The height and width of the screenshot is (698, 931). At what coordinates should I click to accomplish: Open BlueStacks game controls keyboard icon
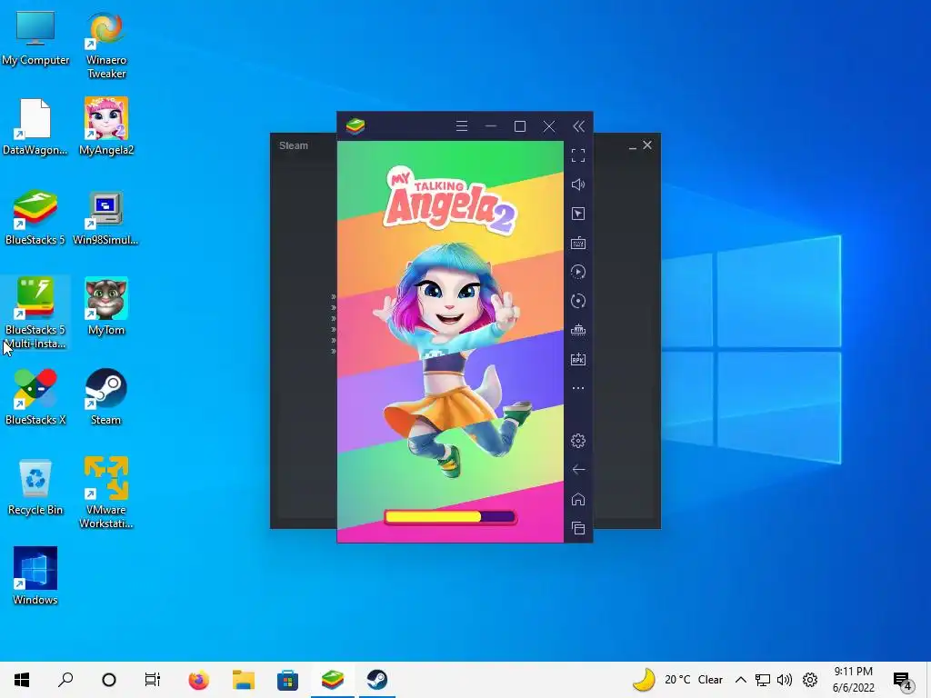(x=578, y=243)
